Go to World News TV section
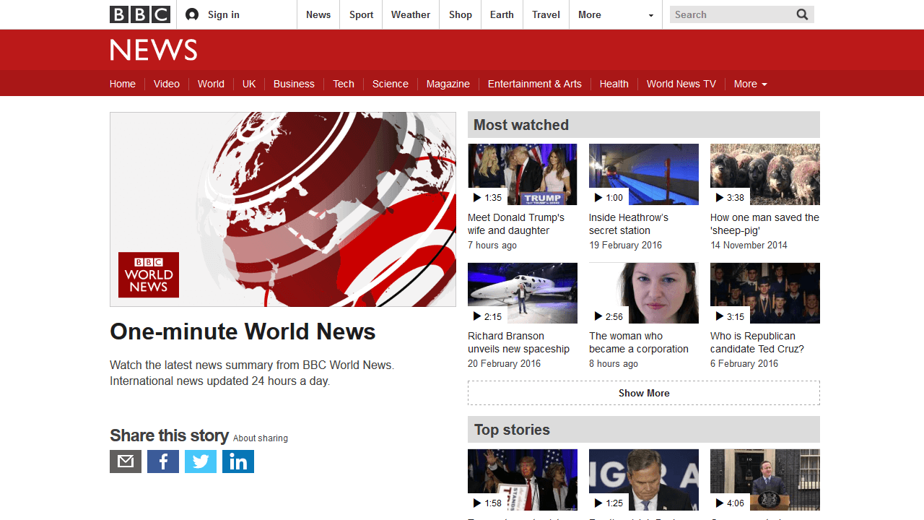 pos(681,84)
